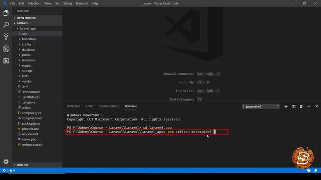Open the Search view in activity bar
Screen dimensions: 321x180
pos(6,25)
